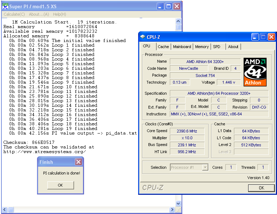Click the Checksum: 866E0517 line
Screen dimensions: 277x214
[x=29, y=142]
